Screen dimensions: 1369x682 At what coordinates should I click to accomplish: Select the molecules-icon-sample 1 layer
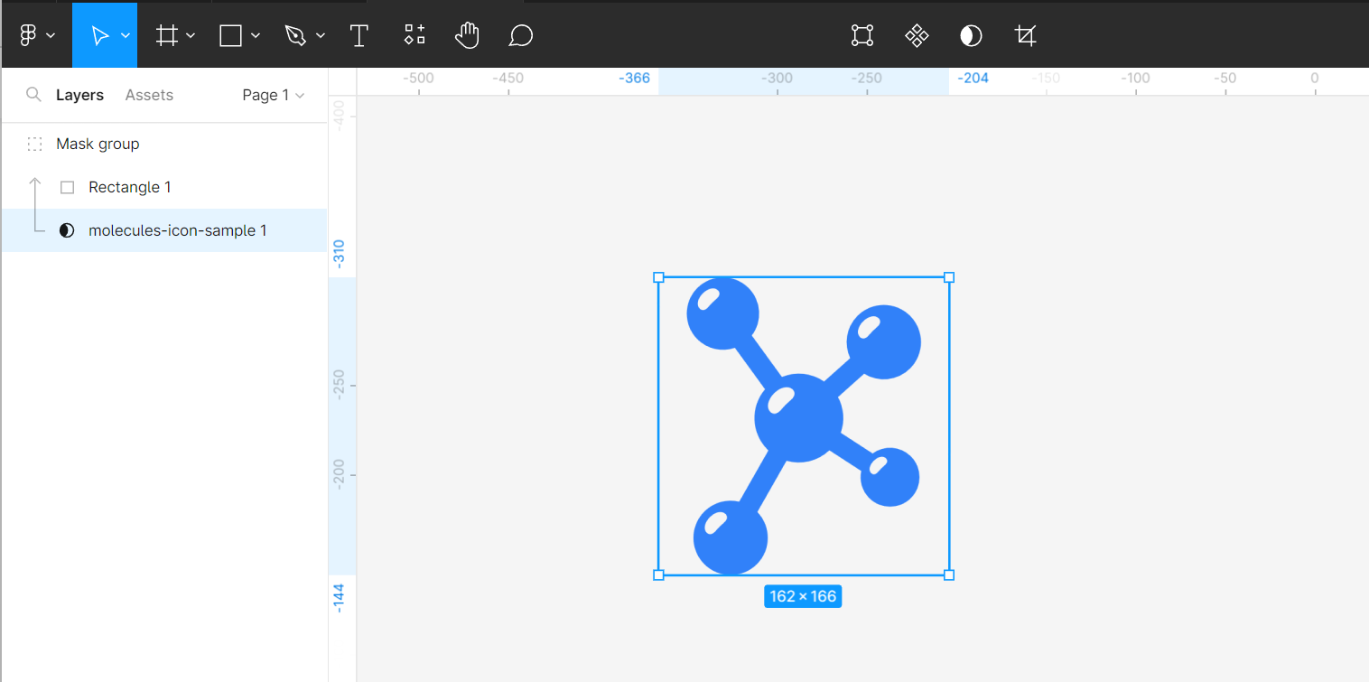tap(164, 230)
